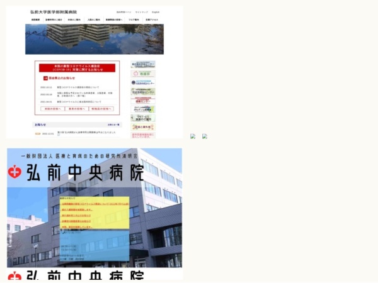The height and width of the screenshot is (283, 378).
Task: Open the PET-CT 検査のご案内 sidebar banner
Action: point(143,118)
